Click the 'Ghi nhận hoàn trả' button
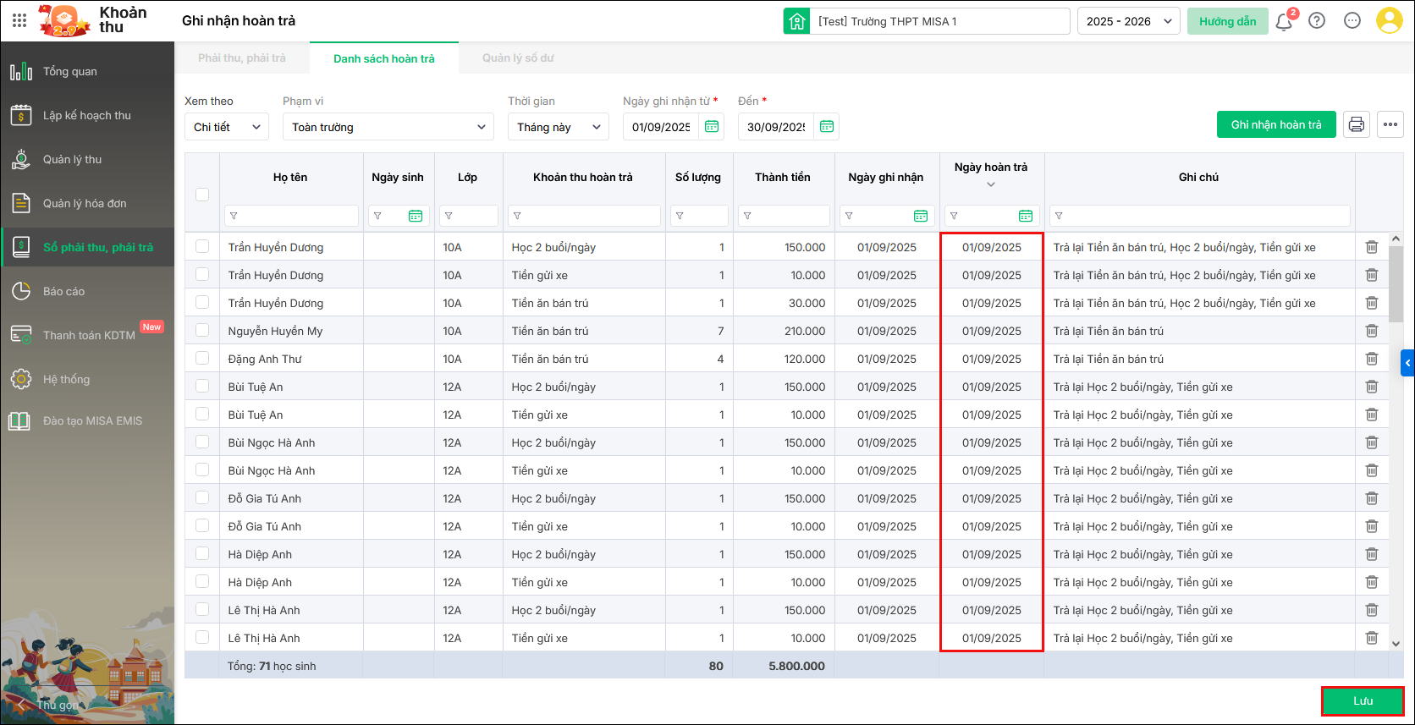The width and height of the screenshot is (1415, 725). coord(1275,124)
